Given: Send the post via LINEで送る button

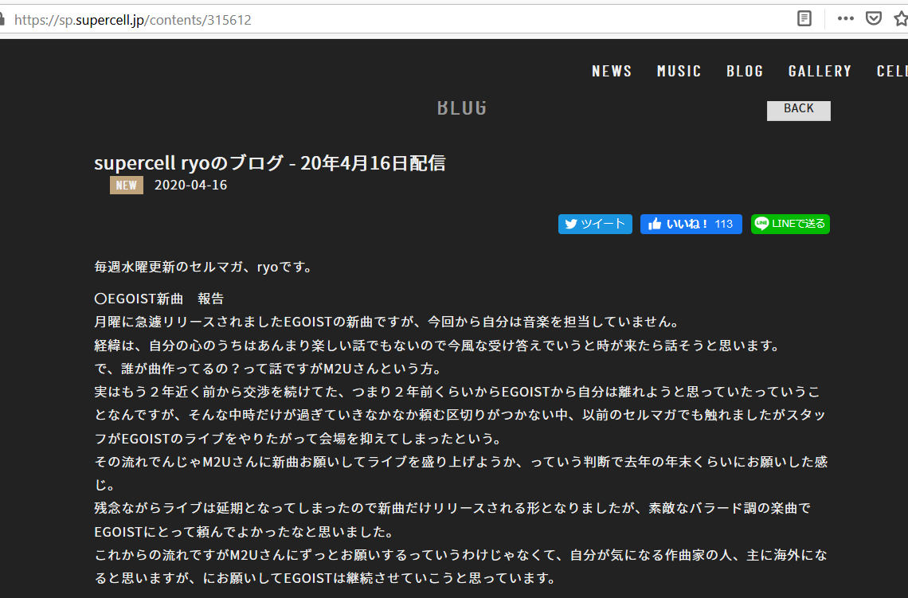Looking at the screenshot, I should [790, 224].
